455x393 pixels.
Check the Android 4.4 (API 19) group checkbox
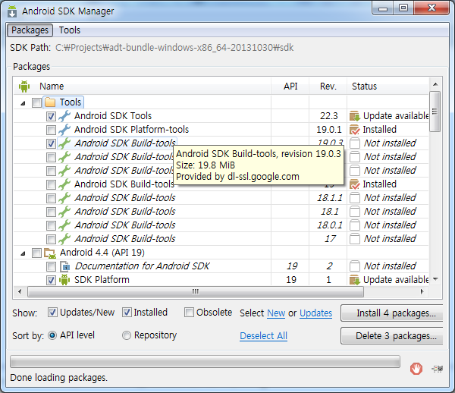tap(36, 253)
